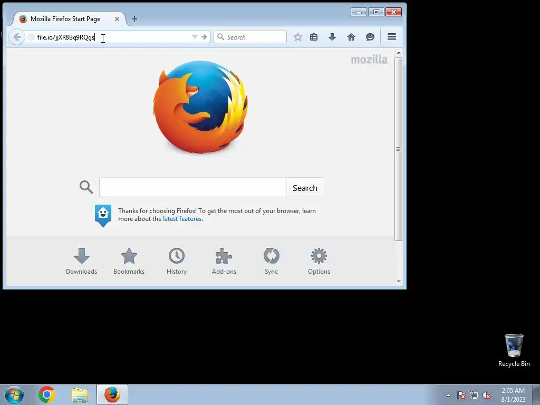540x405 pixels.
Task: Show hidden tray icons arrow
Action: coord(448,395)
